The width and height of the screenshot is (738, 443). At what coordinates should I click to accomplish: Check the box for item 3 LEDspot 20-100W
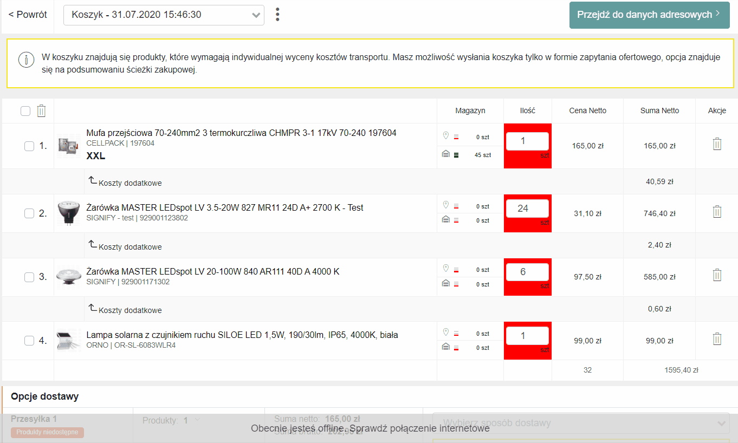pos(29,277)
